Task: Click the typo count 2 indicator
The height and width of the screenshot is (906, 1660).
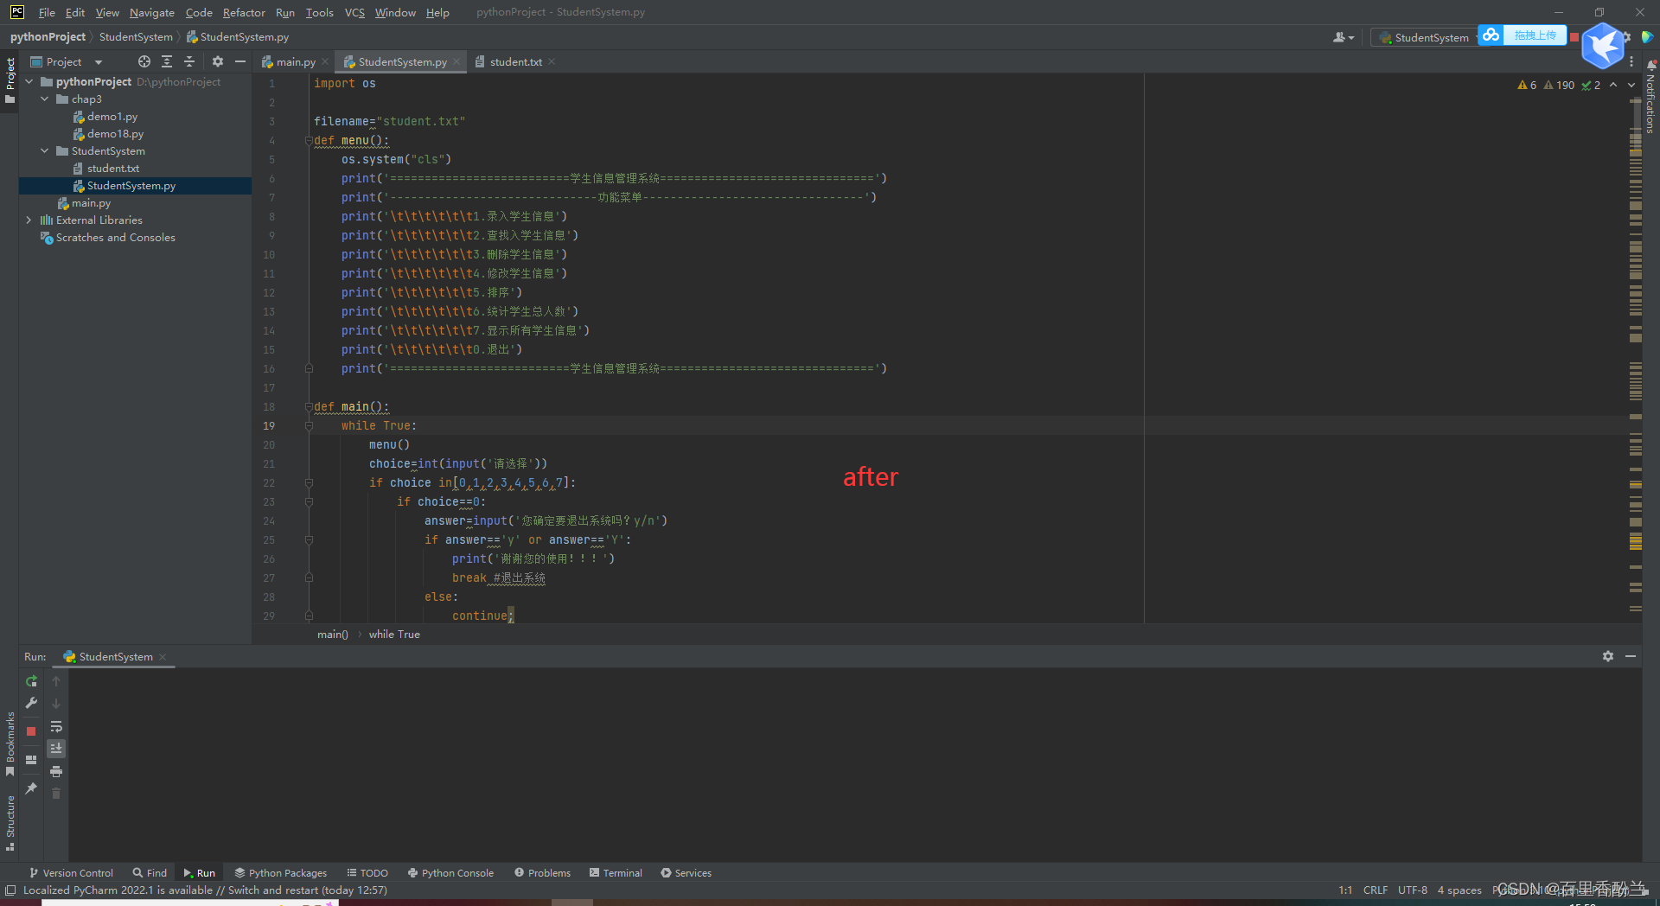Action: click(1591, 86)
